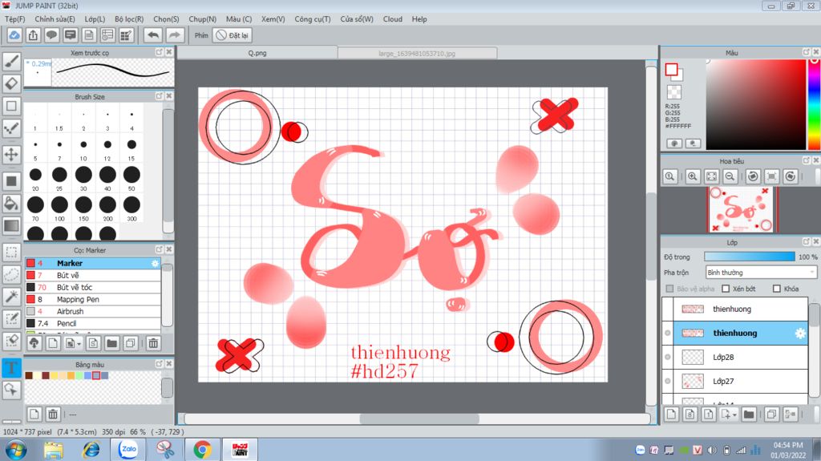Select the Pencil brush
This screenshot has height=461, width=821.
tap(93, 323)
